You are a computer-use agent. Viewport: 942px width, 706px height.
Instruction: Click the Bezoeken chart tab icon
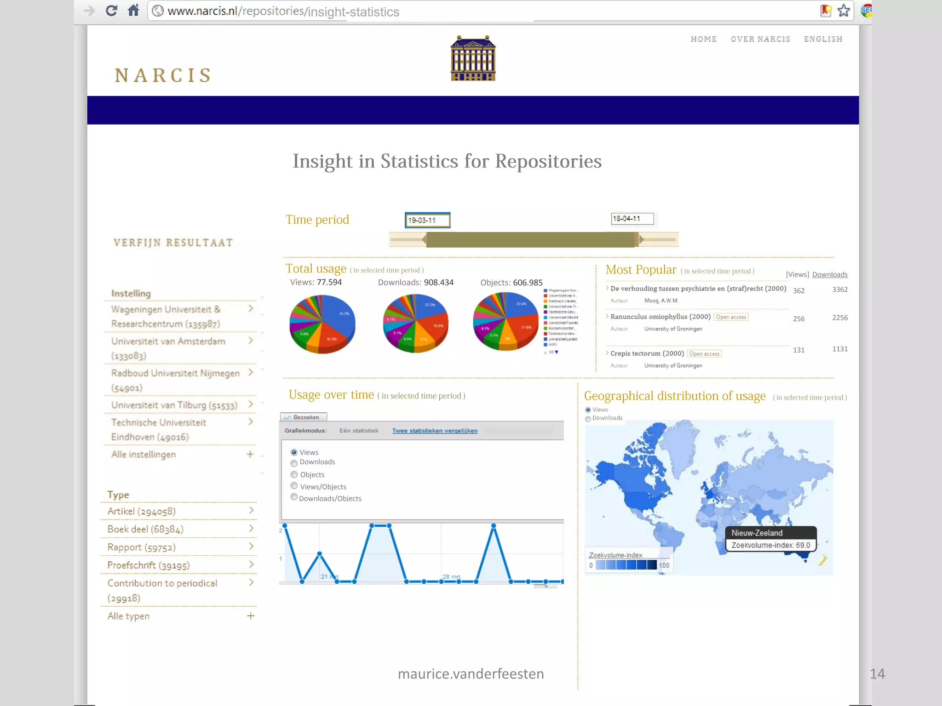coord(287,417)
